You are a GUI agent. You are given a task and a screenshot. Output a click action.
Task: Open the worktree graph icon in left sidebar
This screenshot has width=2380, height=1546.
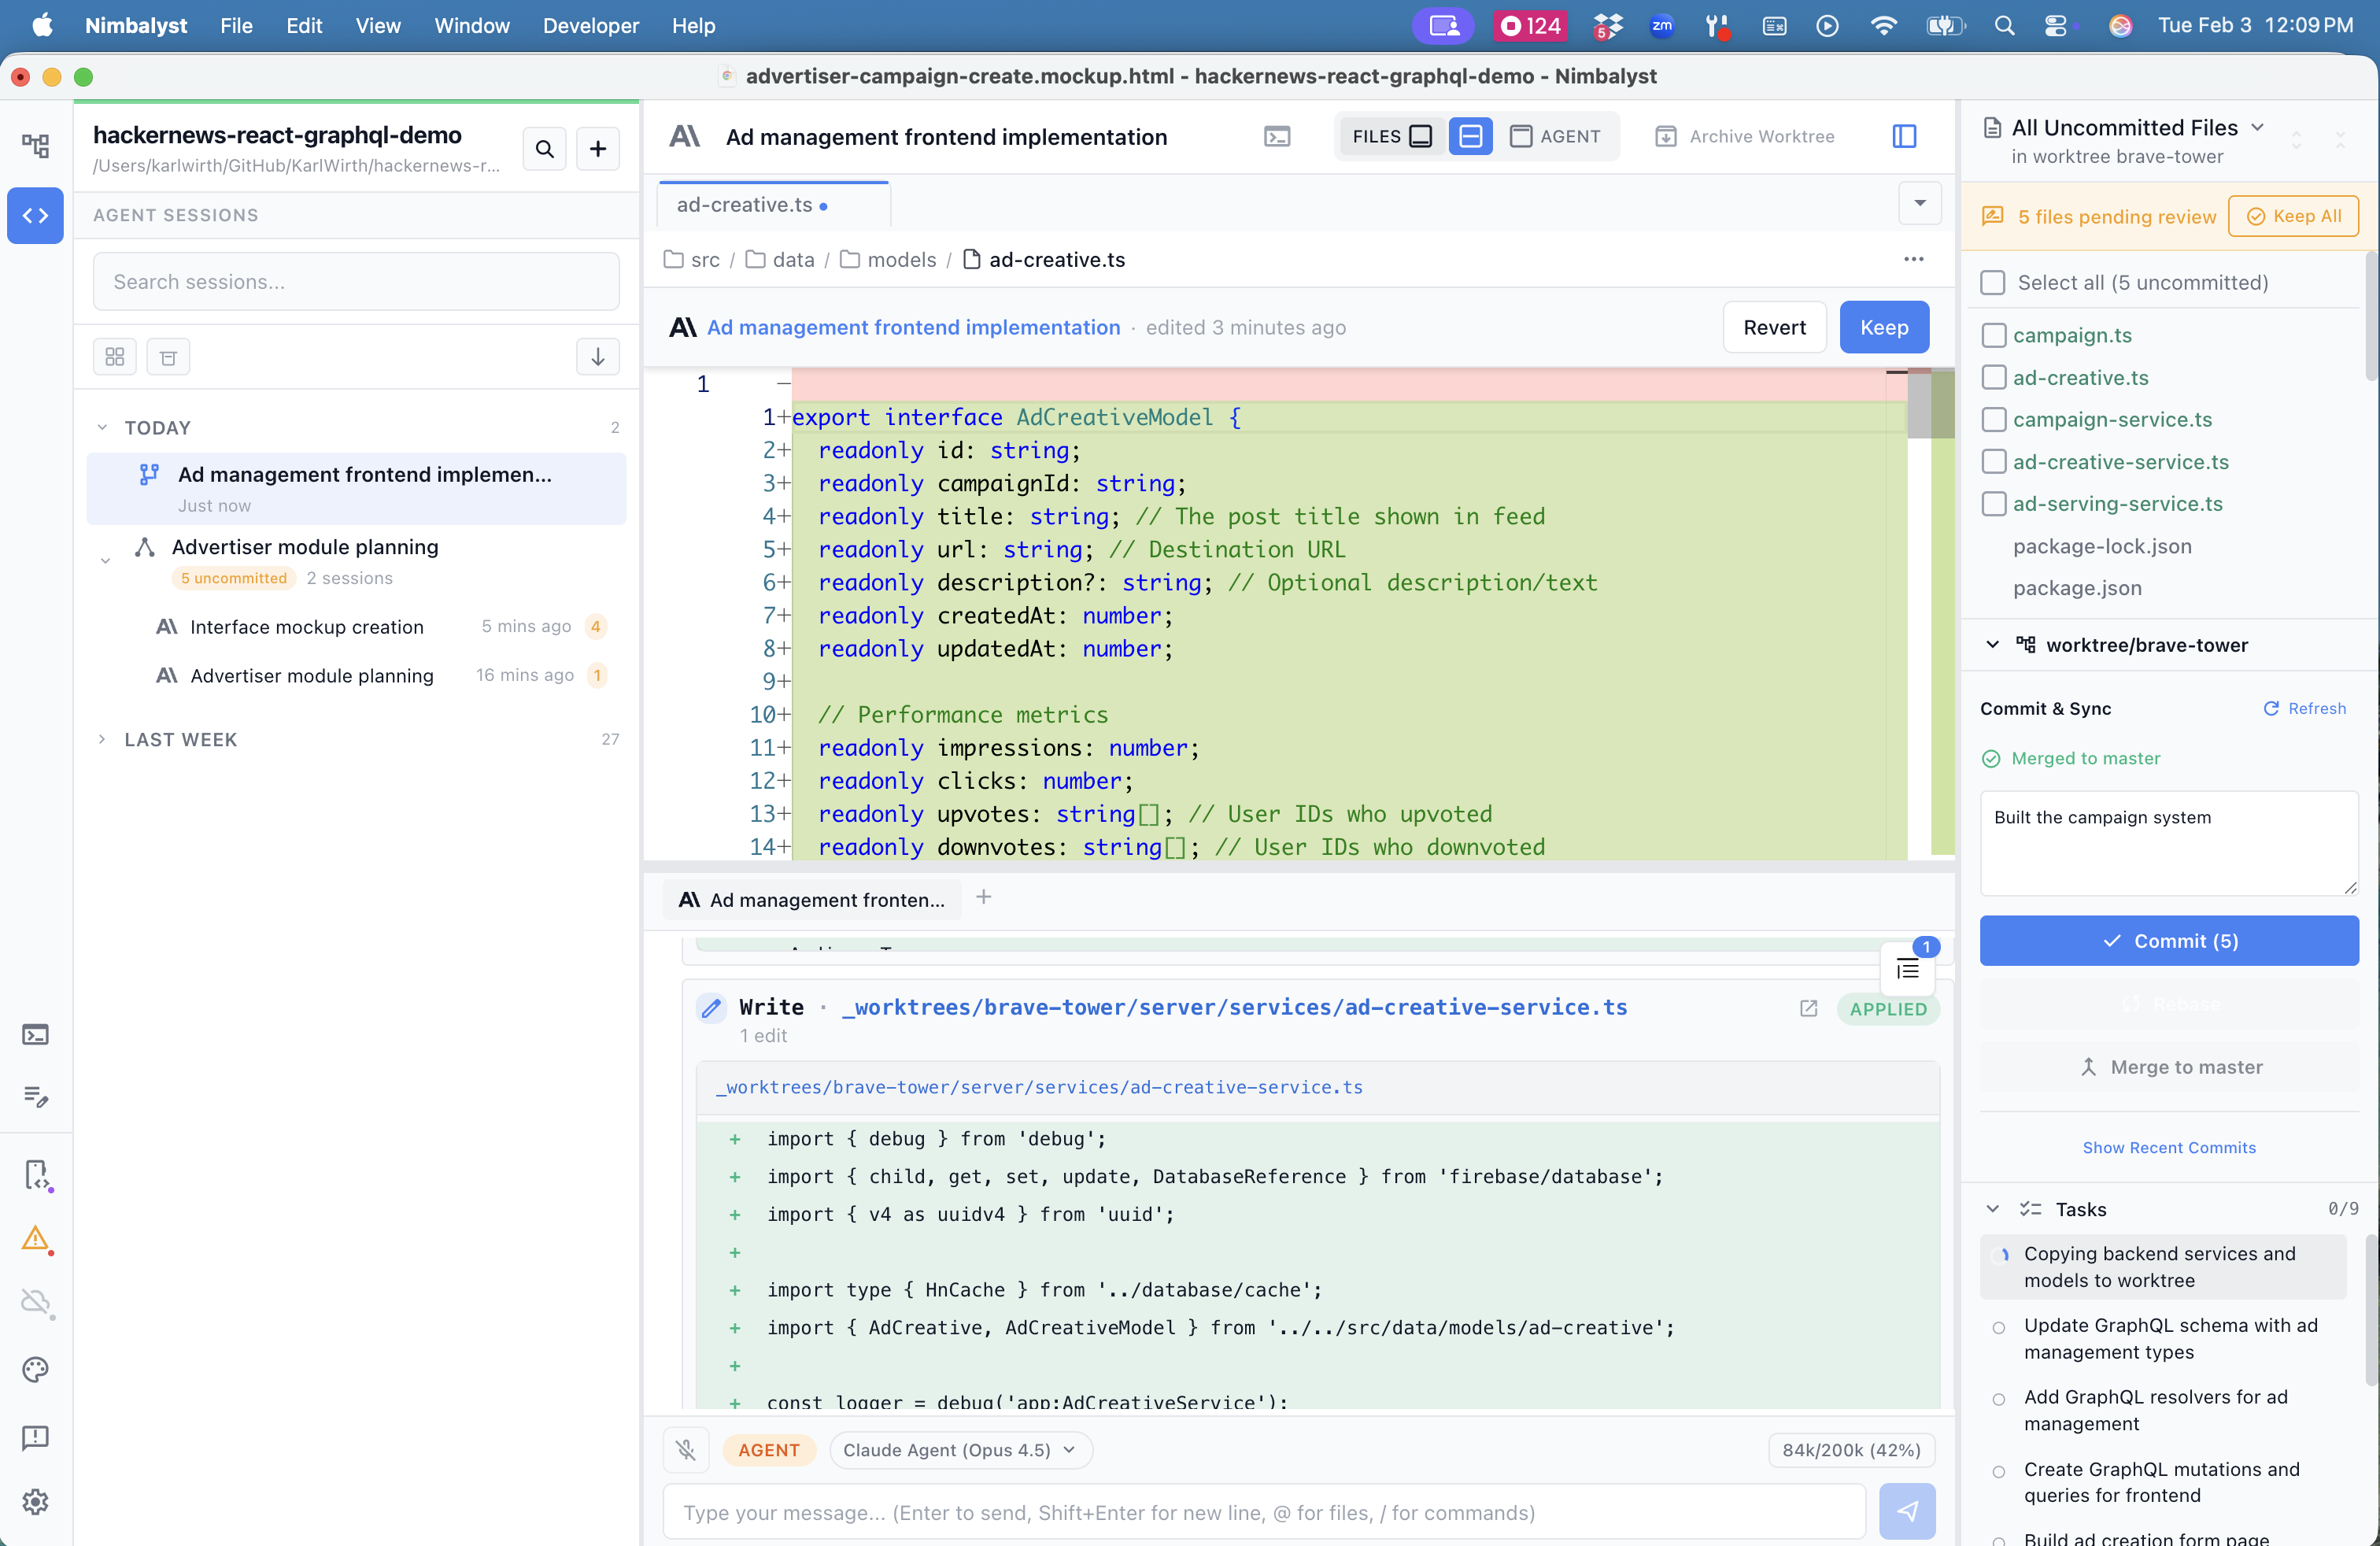36,146
